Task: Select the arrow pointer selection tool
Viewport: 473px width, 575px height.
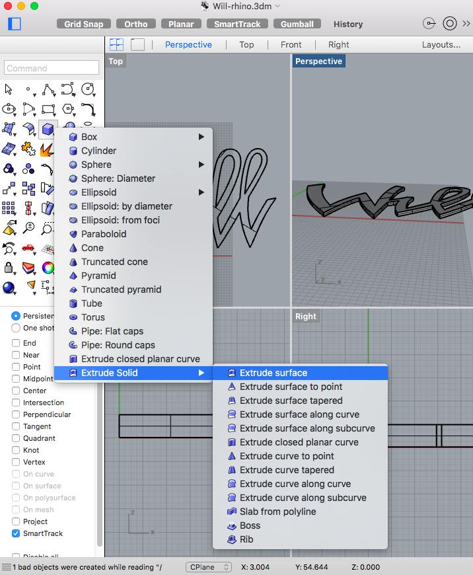Action: (x=9, y=89)
